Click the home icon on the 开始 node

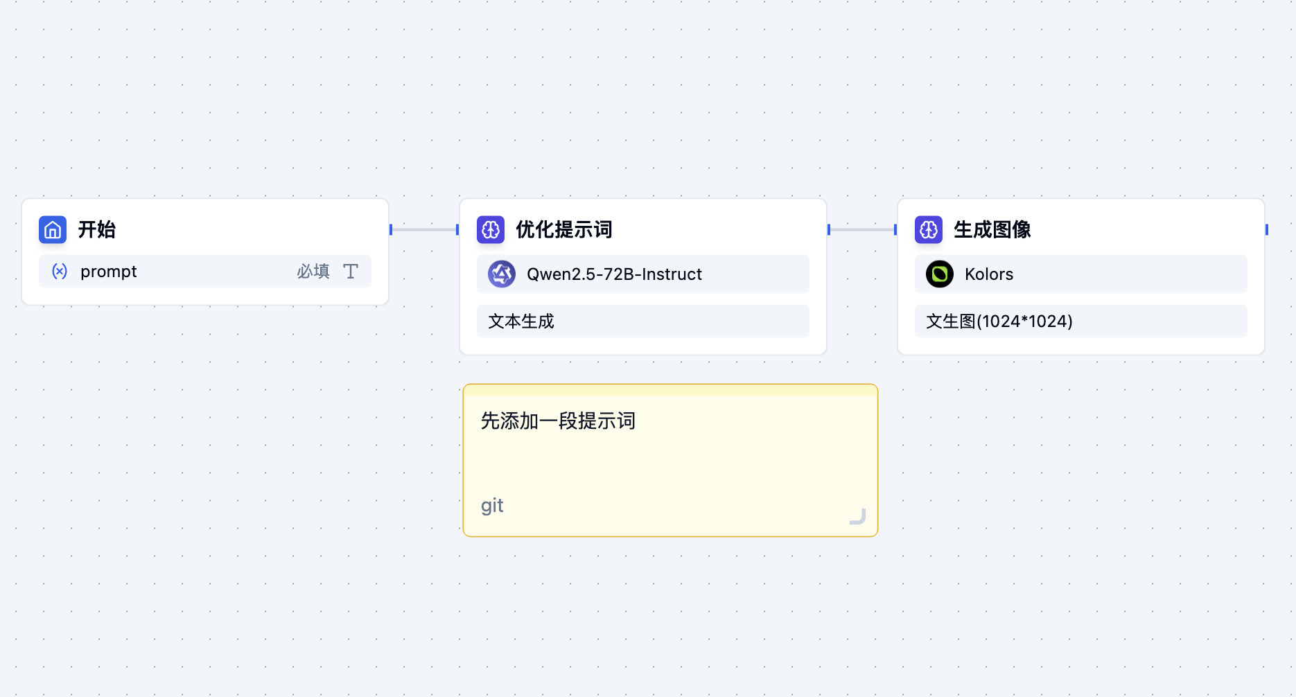(52, 229)
